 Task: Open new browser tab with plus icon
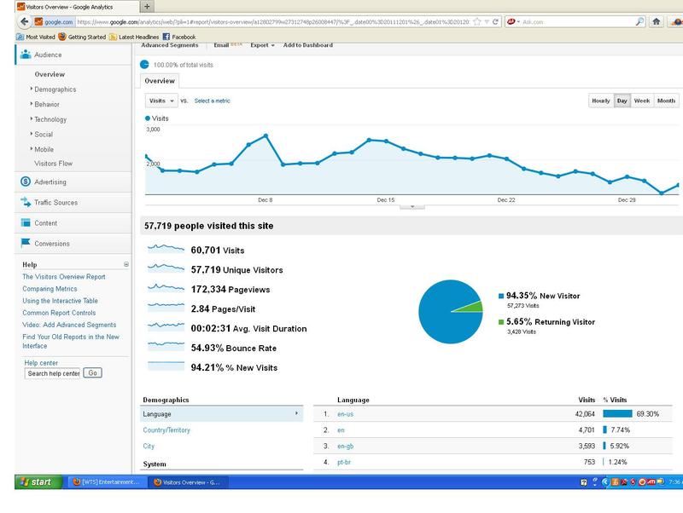(147, 7)
